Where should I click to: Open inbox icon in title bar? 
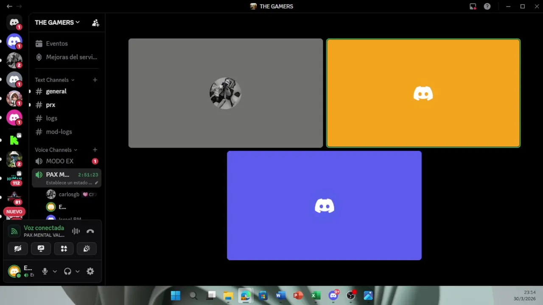tap(473, 6)
